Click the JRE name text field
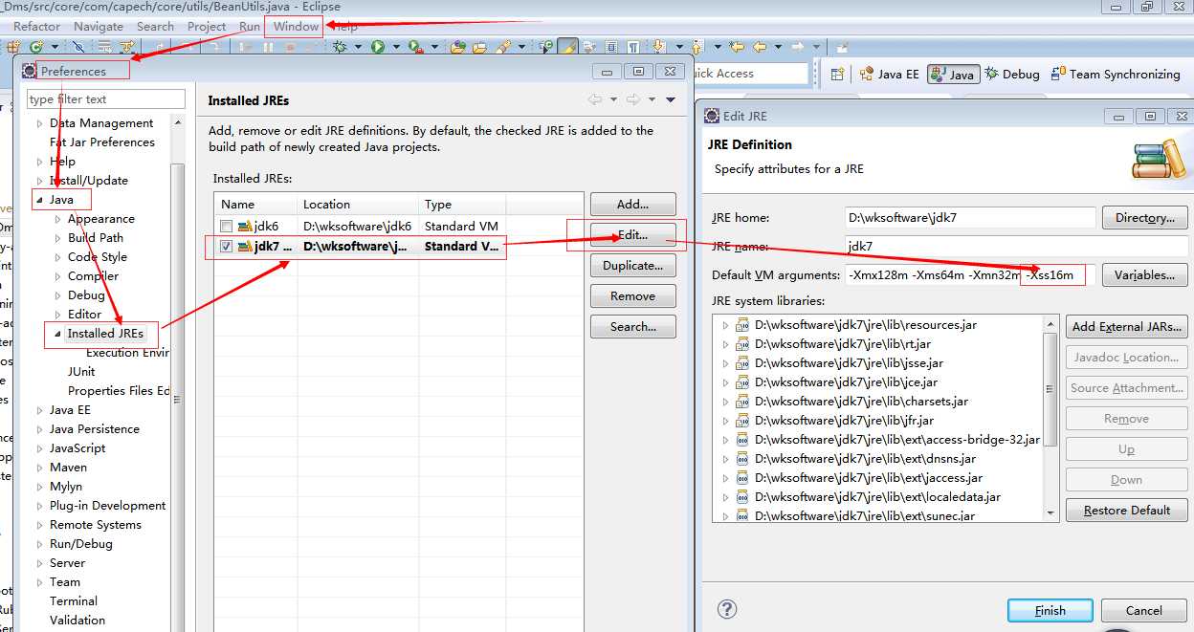1194x632 pixels. coord(1016,246)
